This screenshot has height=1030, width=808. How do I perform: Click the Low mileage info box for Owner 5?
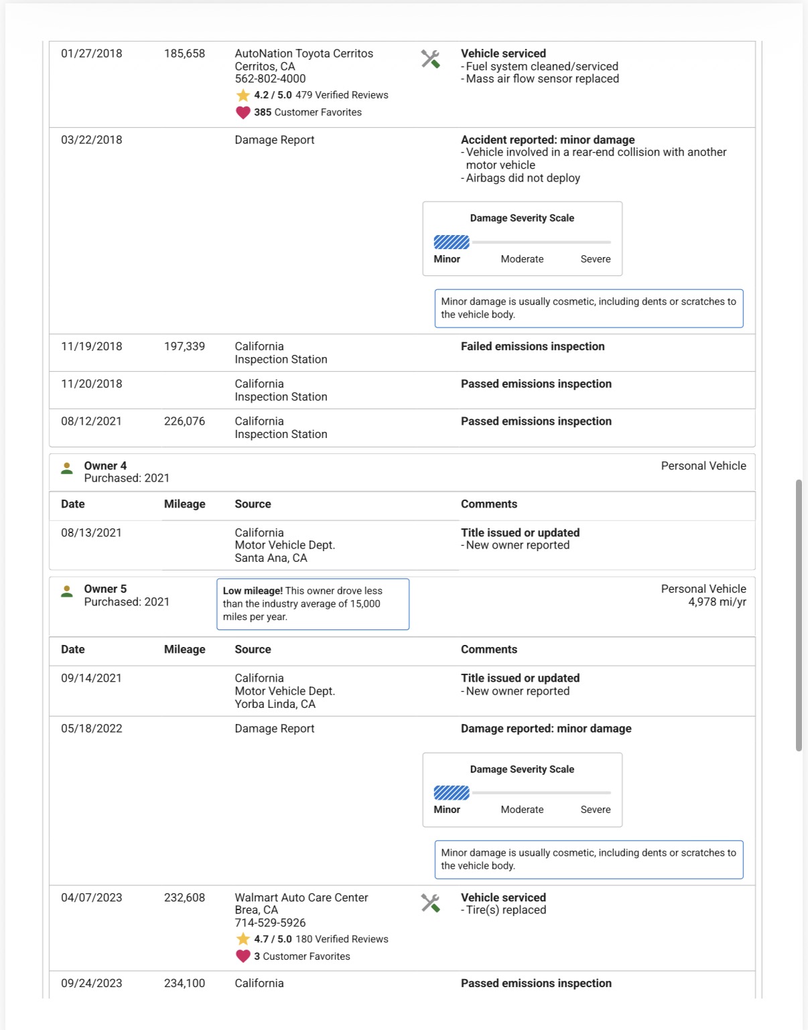click(313, 604)
